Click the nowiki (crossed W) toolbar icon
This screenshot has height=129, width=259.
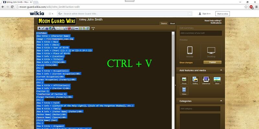[69, 28]
